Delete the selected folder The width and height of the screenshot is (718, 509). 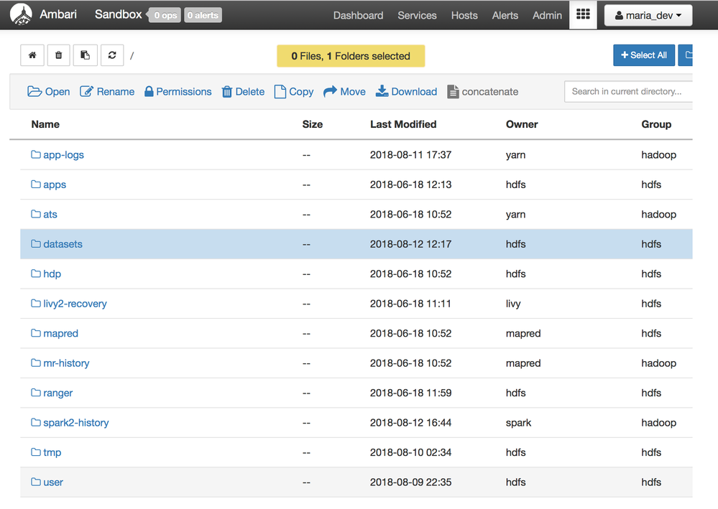pos(243,92)
